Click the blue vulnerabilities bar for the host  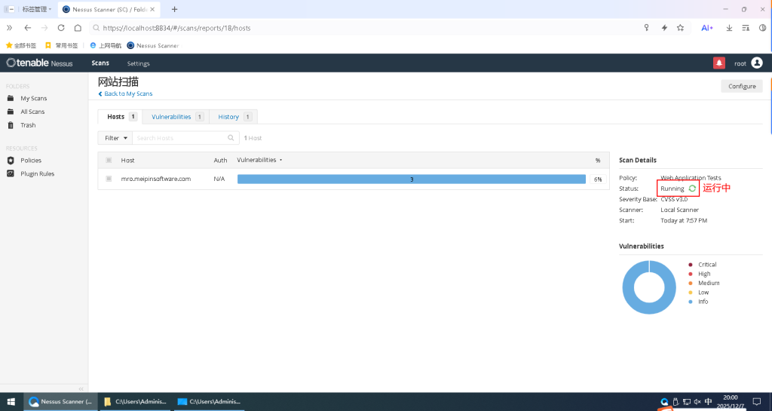[x=411, y=179]
